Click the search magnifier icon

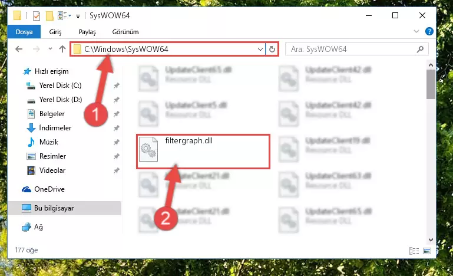tap(421, 49)
